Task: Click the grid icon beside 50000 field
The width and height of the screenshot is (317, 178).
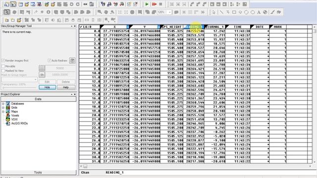Action: click(x=42, y=68)
